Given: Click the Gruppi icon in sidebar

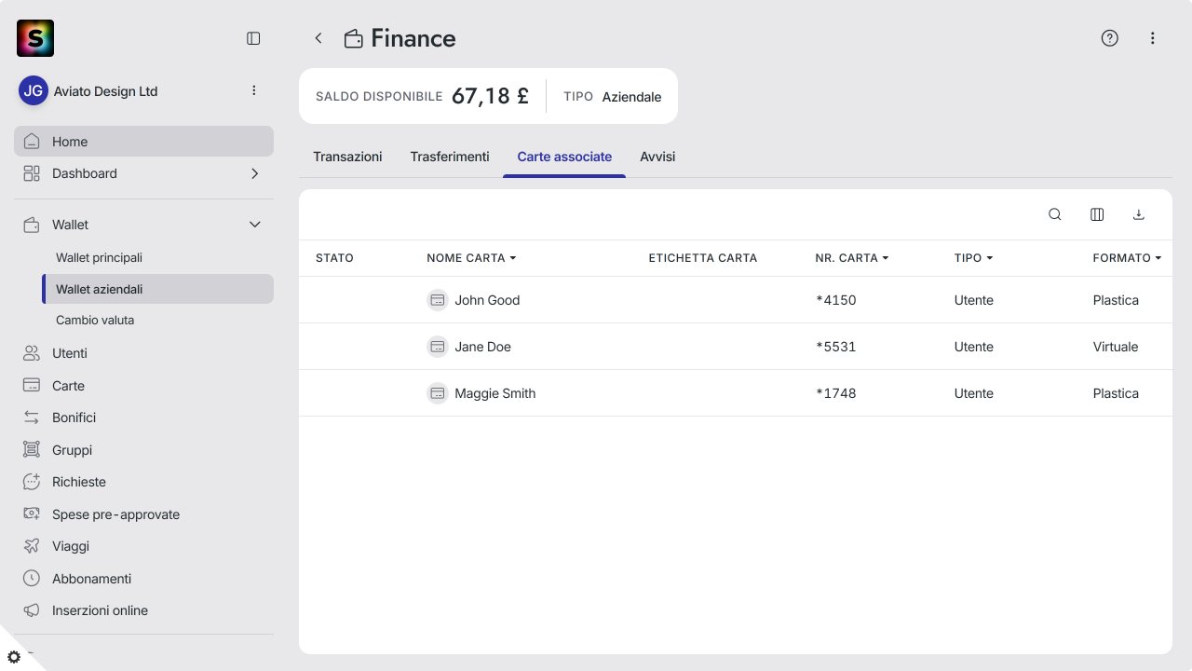Looking at the screenshot, I should coord(32,450).
